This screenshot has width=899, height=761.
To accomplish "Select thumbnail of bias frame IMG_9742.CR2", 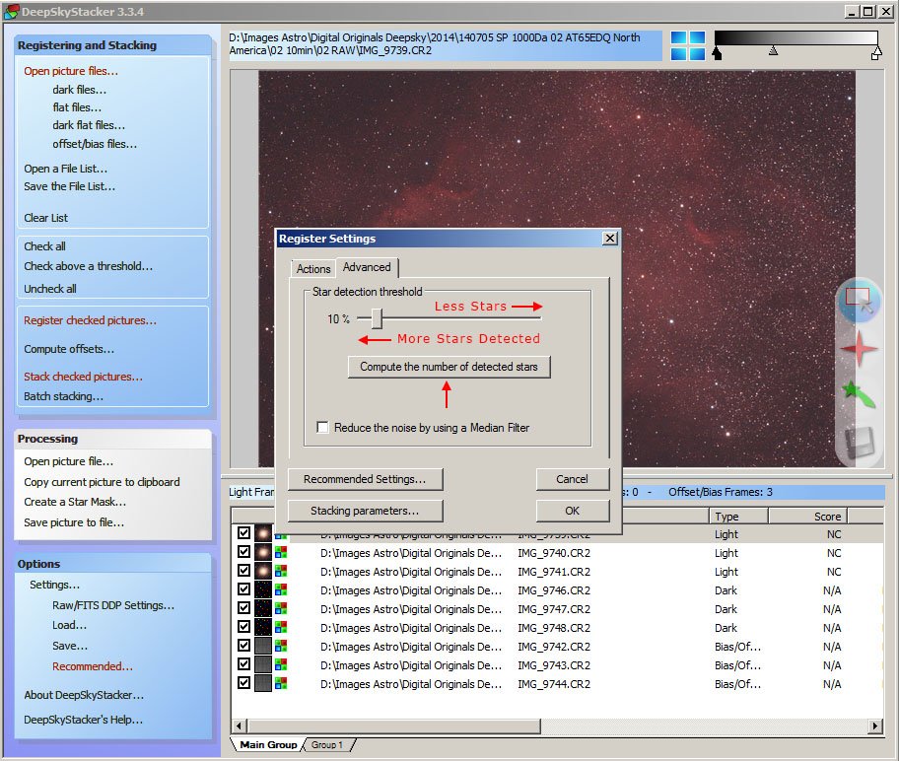I will [x=263, y=647].
